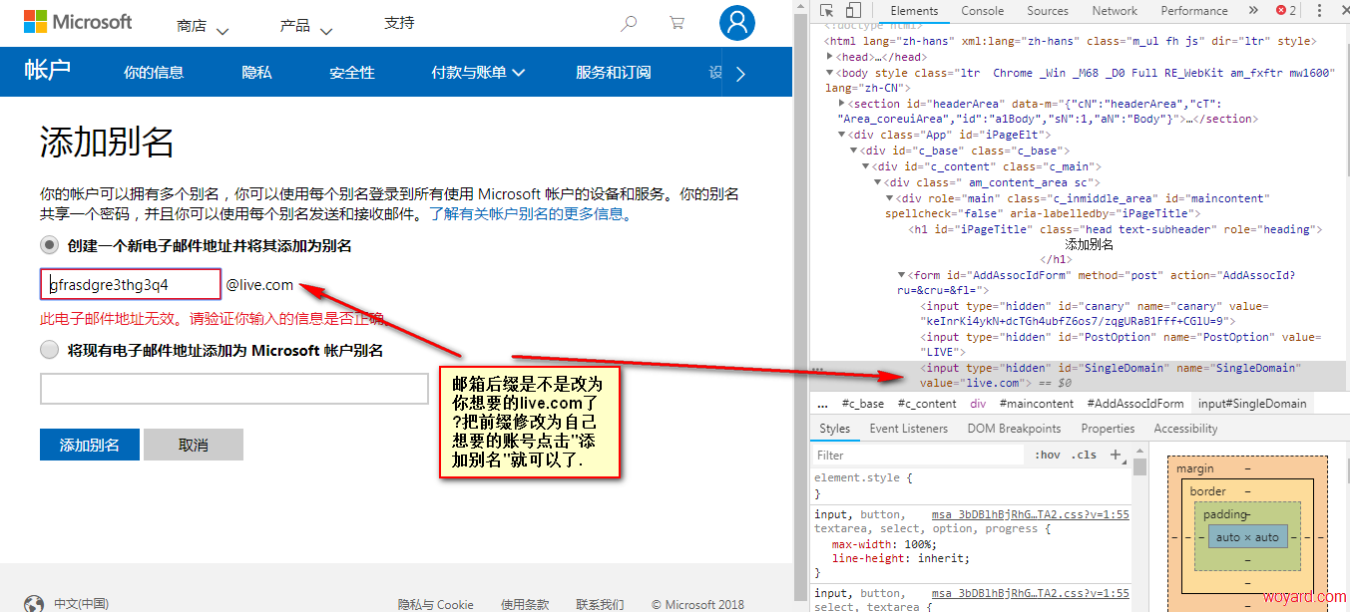Open the 联系我们 footer link
Image resolution: width=1350 pixels, height=612 pixels.
click(x=600, y=604)
